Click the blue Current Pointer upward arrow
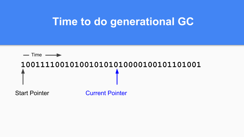 point(117,77)
